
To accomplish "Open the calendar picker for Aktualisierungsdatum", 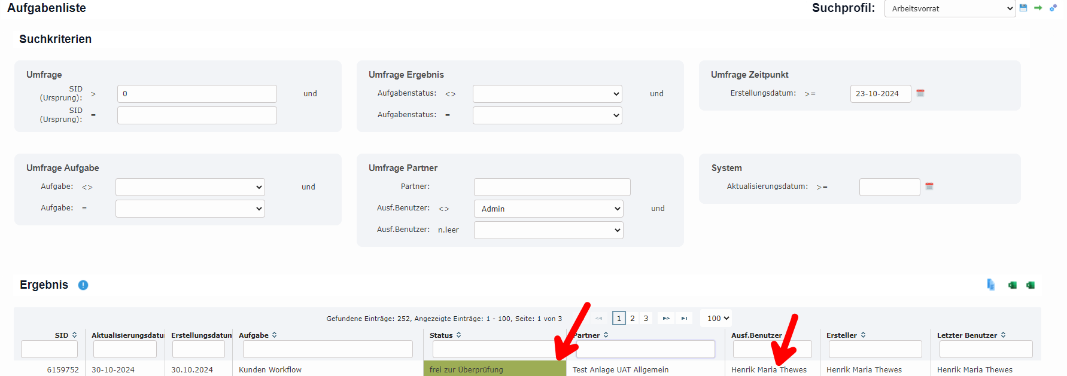I will 929,187.
